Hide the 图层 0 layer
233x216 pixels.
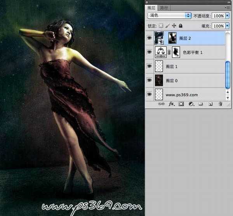149,80
